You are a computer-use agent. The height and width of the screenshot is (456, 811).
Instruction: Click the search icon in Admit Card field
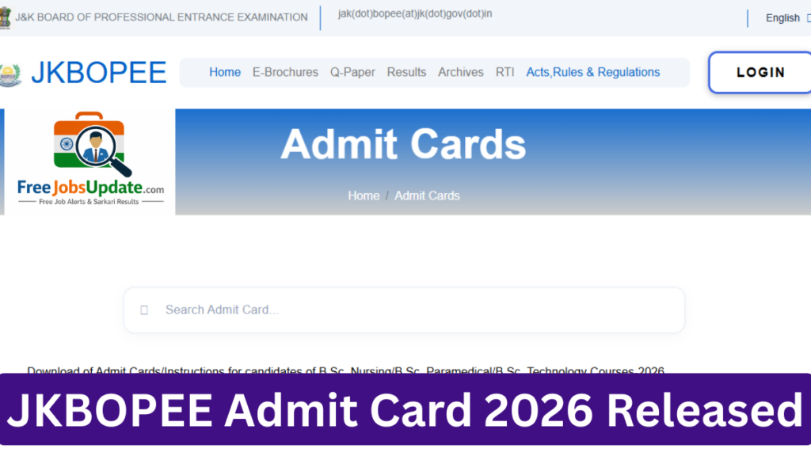(144, 310)
